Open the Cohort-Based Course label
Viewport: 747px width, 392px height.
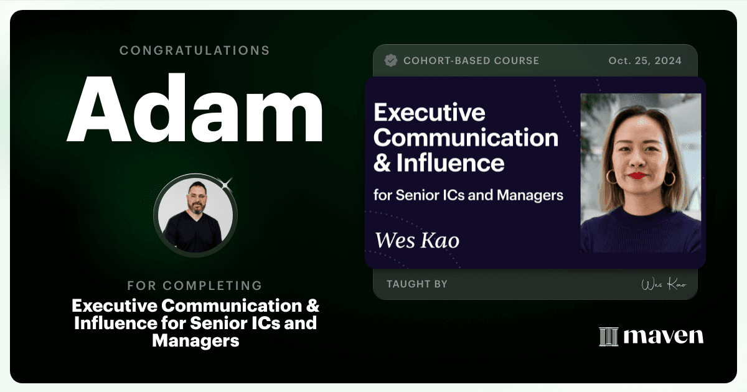[x=471, y=60]
